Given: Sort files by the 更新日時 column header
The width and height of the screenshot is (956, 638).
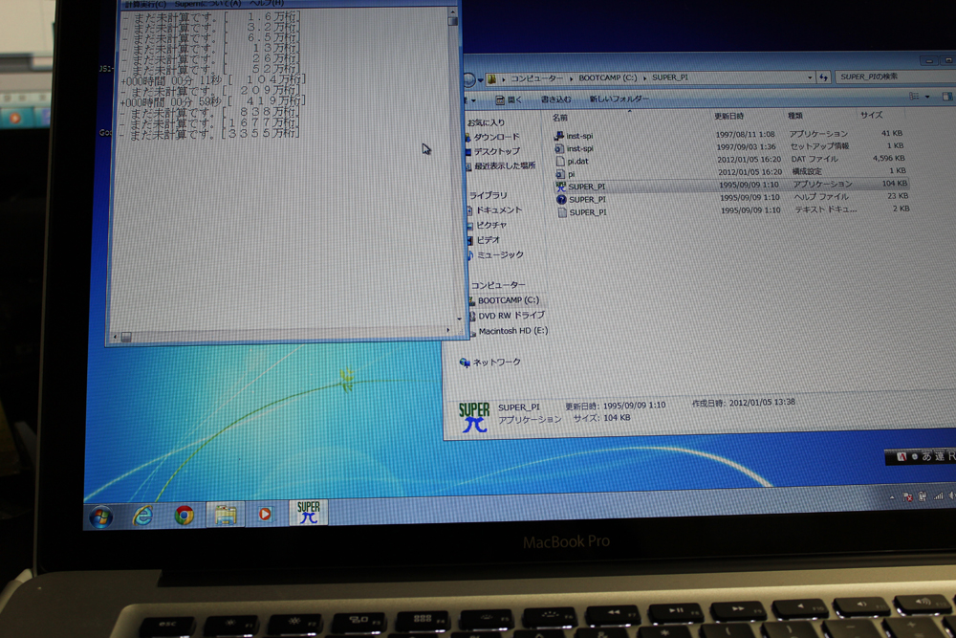Looking at the screenshot, I should pyautogui.click(x=728, y=116).
